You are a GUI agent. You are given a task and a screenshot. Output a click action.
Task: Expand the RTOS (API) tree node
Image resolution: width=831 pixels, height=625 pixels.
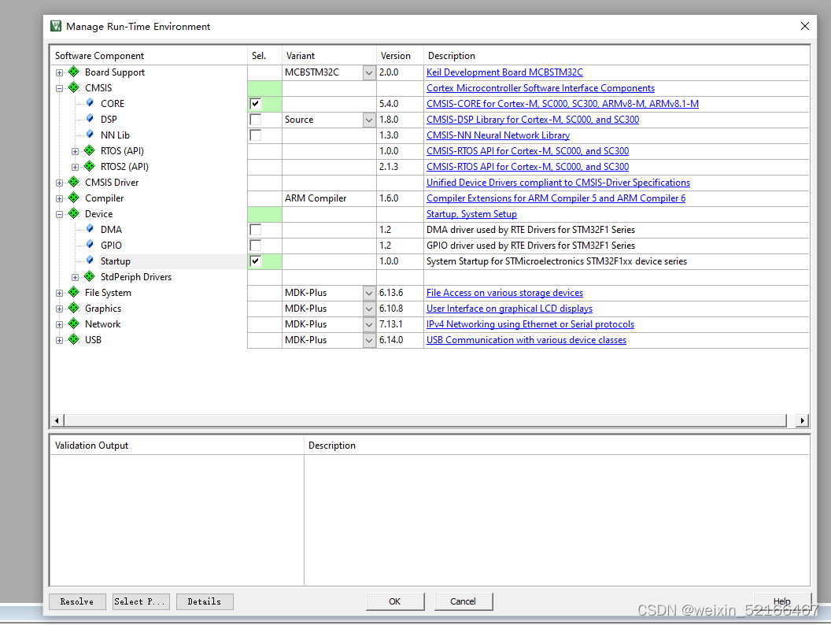pos(76,152)
